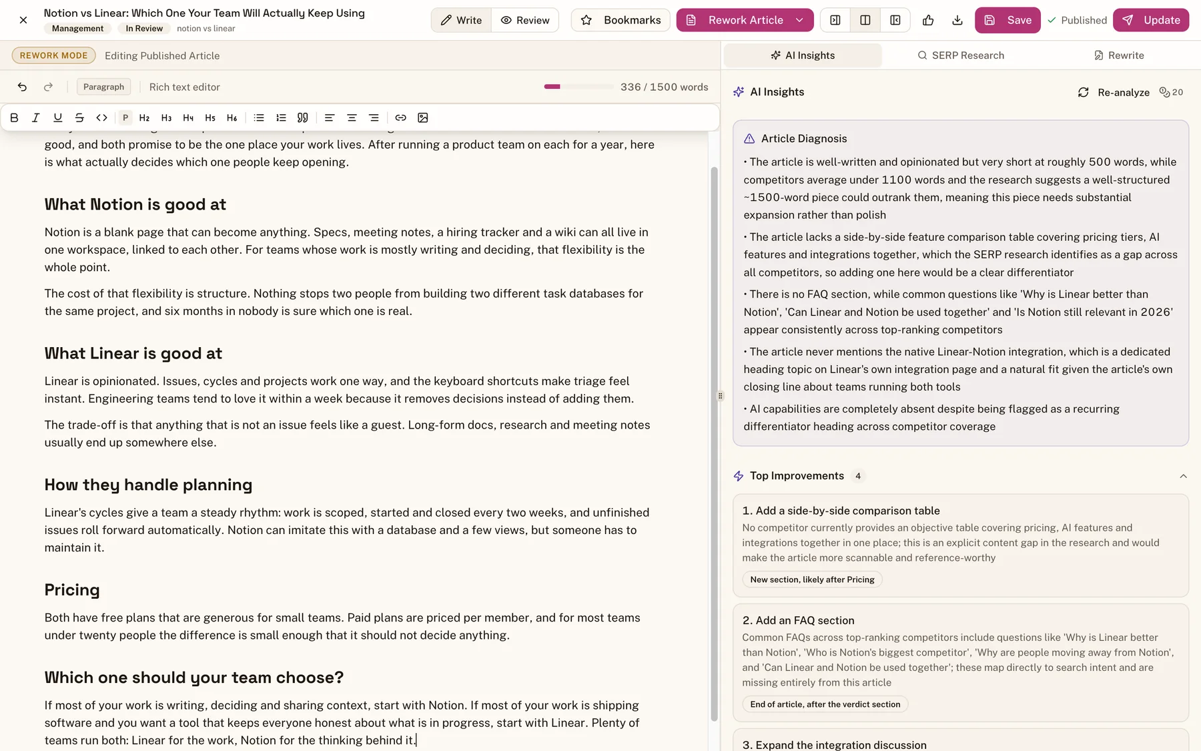The height and width of the screenshot is (751, 1201).
Task: Open the AI Insights tab
Action: click(x=803, y=55)
